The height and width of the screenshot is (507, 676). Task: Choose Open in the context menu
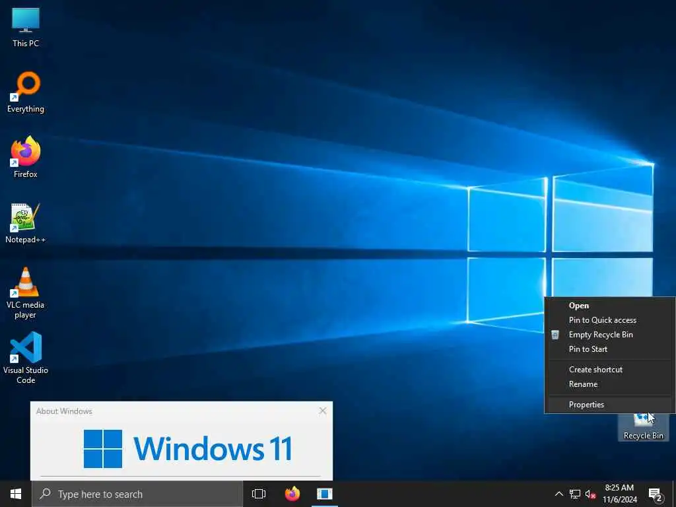click(x=609, y=306)
